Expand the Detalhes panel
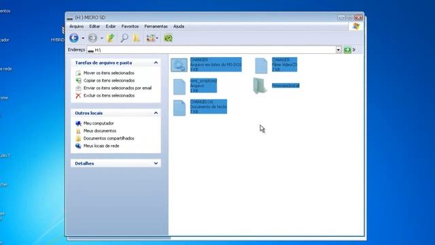The height and width of the screenshot is (245, 435). point(156,163)
